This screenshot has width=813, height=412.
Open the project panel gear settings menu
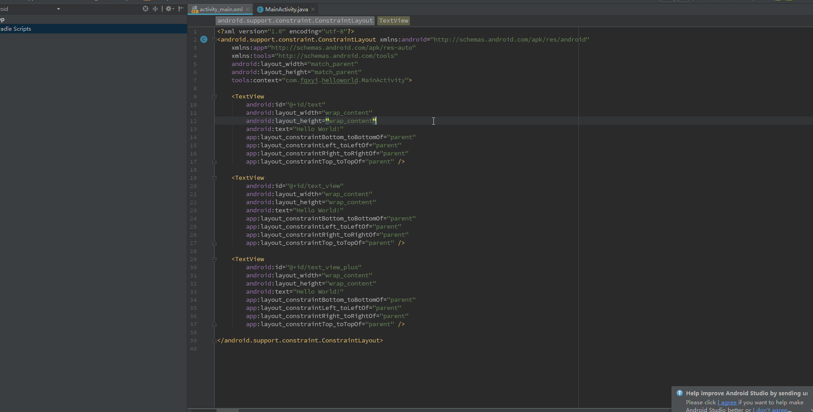[169, 9]
